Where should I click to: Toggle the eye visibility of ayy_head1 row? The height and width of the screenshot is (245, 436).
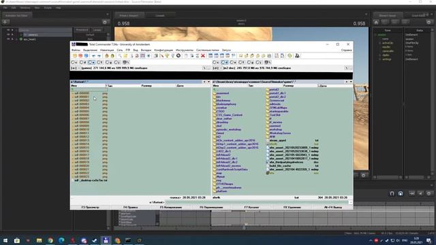coord(8,39)
